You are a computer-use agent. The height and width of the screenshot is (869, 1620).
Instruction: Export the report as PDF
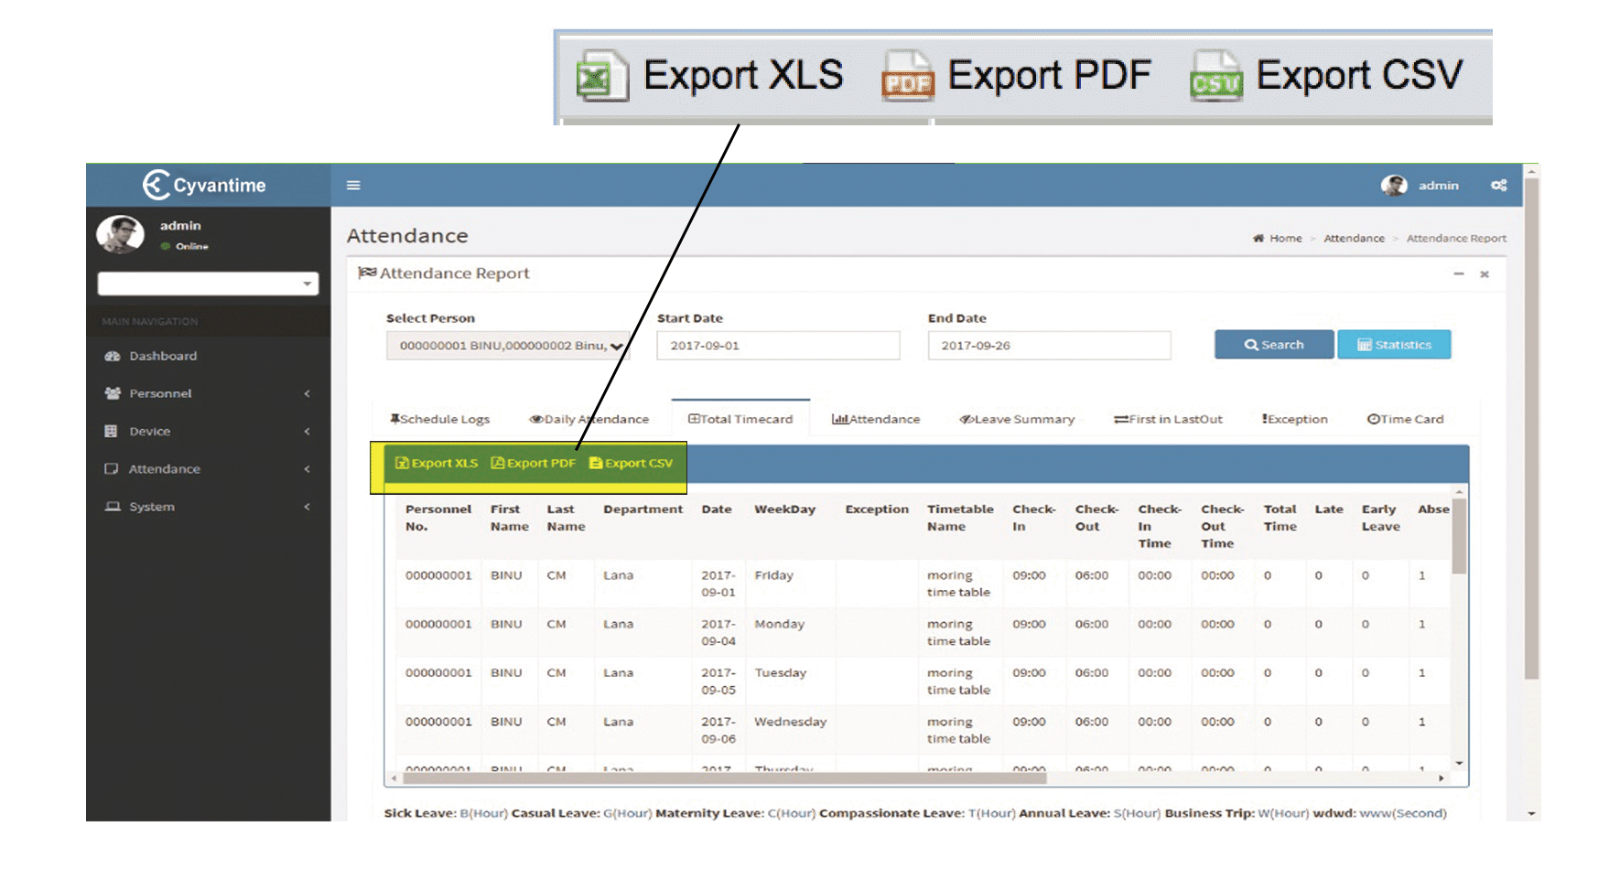click(x=534, y=464)
